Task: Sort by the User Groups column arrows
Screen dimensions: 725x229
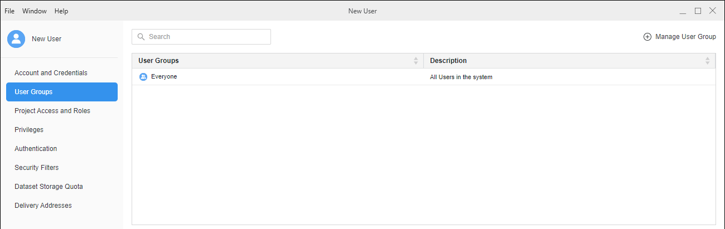Action: pos(415,61)
